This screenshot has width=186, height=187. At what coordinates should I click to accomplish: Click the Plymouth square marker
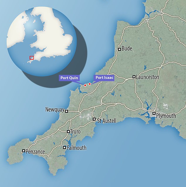tap(154, 113)
